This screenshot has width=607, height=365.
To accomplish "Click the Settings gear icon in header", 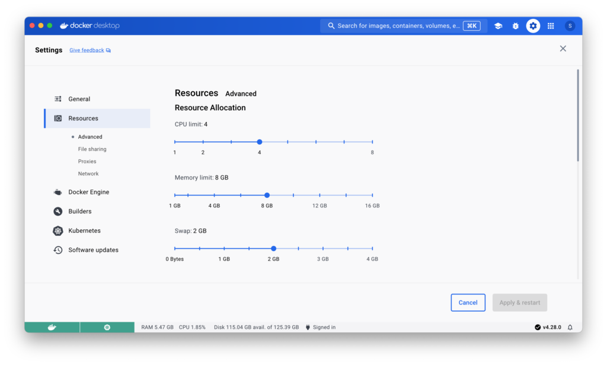I will coord(533,26).
